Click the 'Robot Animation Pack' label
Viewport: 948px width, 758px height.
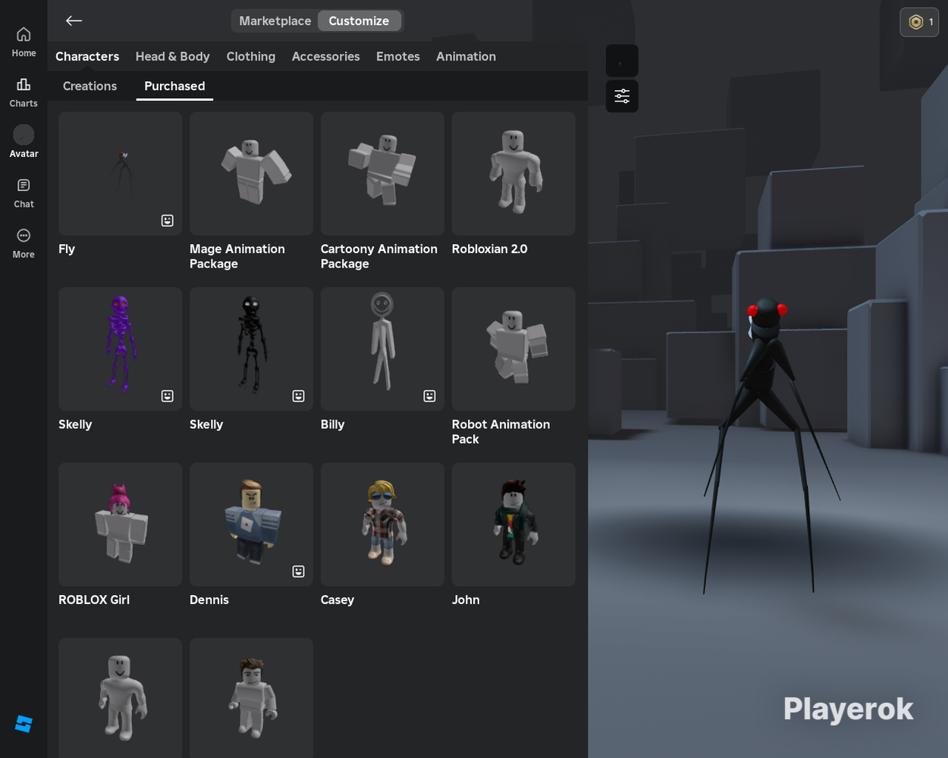pyautogui.click(x=501, y=431)
